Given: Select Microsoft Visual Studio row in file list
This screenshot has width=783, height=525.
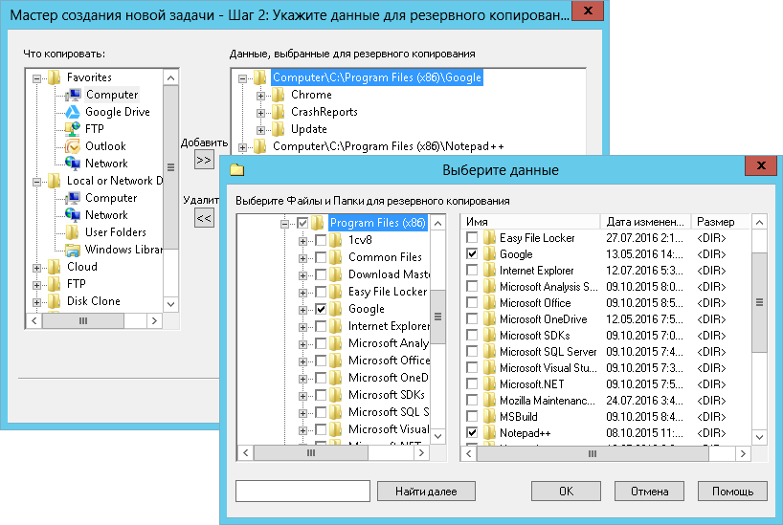Looking at the screenshot, I should coord(605,368).
